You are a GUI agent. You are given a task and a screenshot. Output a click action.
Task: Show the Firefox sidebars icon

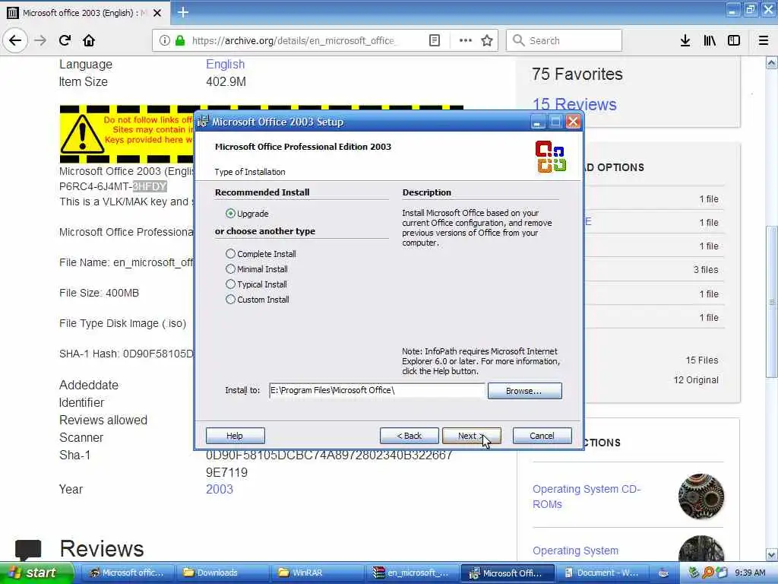point(734,40)
